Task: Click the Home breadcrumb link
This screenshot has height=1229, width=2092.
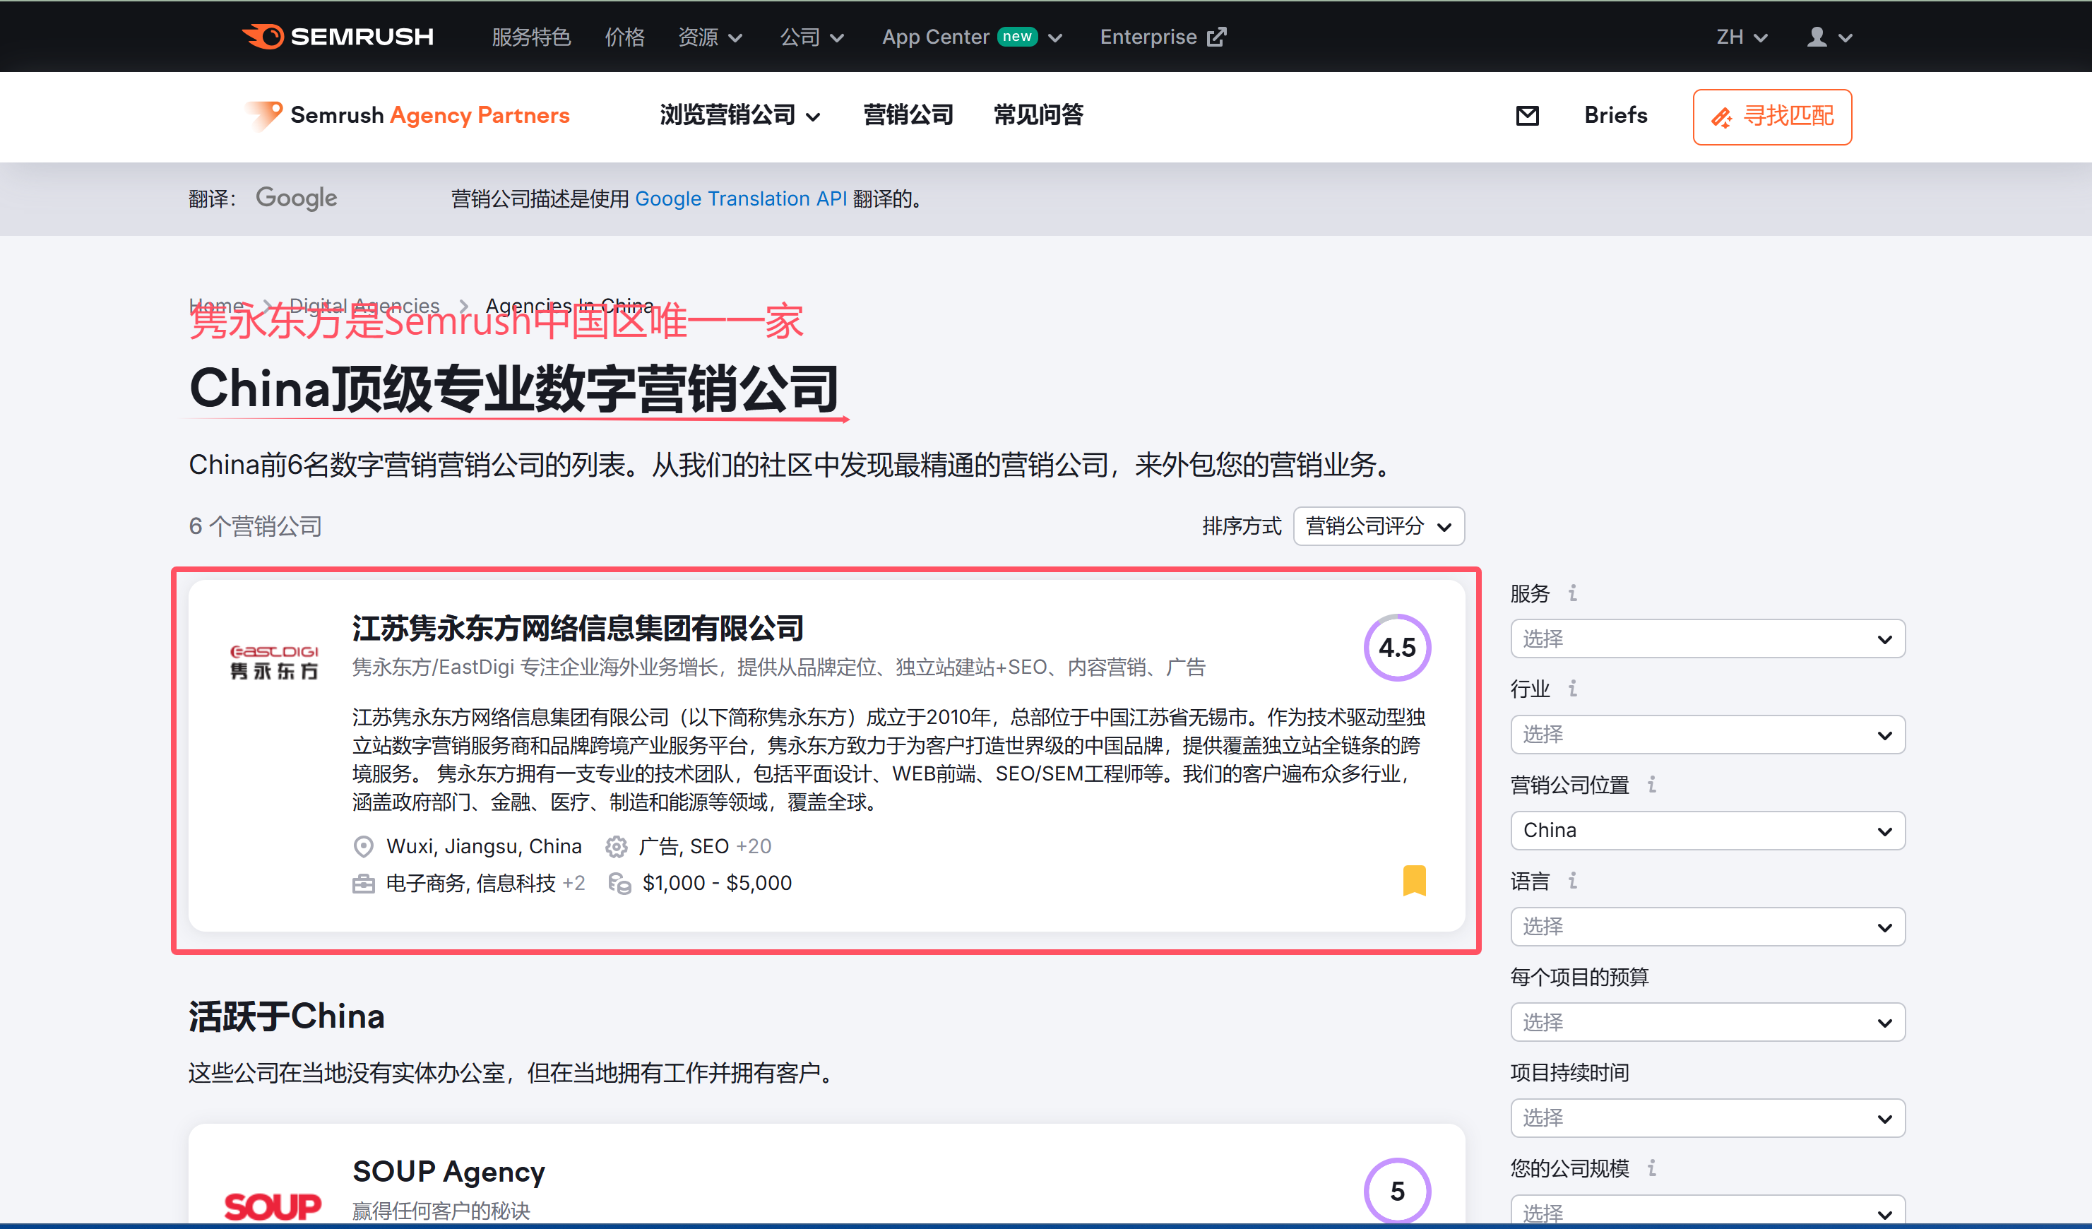Action: pos(217,306)
